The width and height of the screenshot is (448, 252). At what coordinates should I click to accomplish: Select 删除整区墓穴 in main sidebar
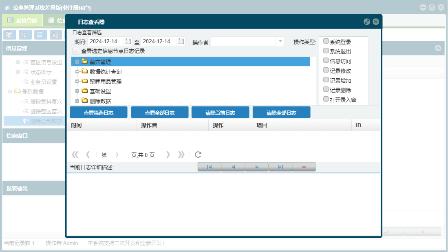coord(46,111)
